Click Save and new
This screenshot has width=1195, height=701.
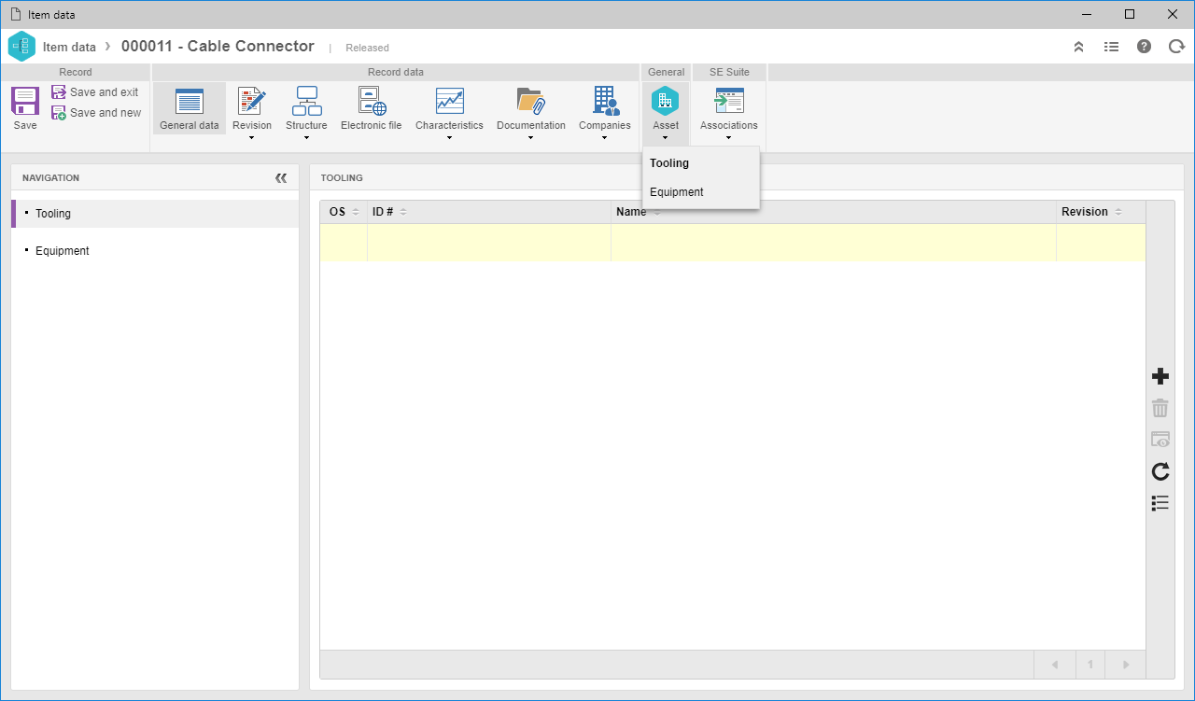click(x=96, y=113)
